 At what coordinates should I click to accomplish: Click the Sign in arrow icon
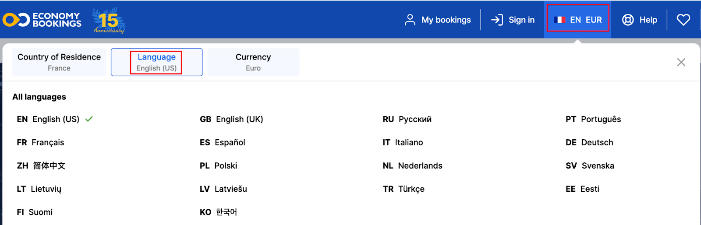497,20
